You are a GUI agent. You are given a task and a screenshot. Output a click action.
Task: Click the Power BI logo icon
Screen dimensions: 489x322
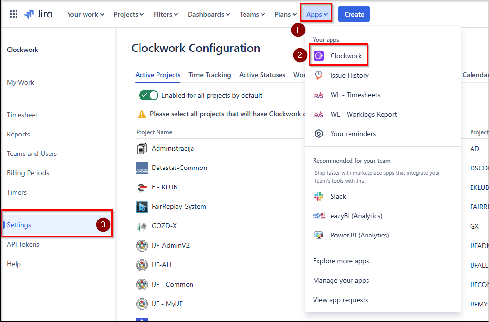pos(319,235)
